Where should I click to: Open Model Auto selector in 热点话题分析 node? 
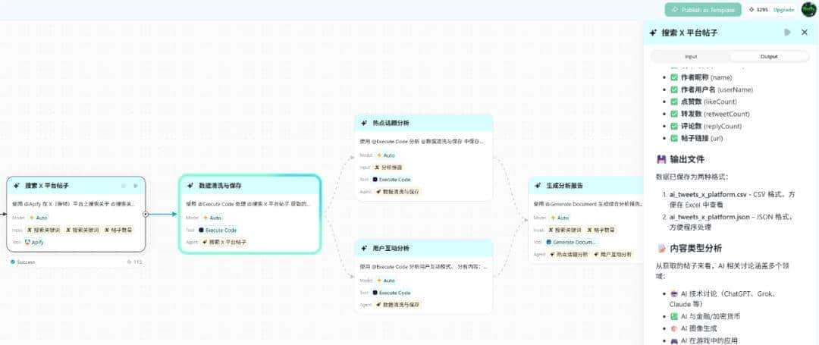[386, 155]
